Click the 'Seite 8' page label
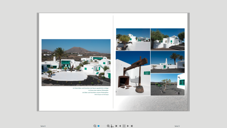227x128 pixels. (43, 126)
